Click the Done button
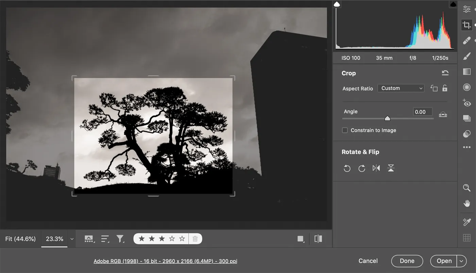The width and height of the screenshot is (476, 273). [407, 261]
